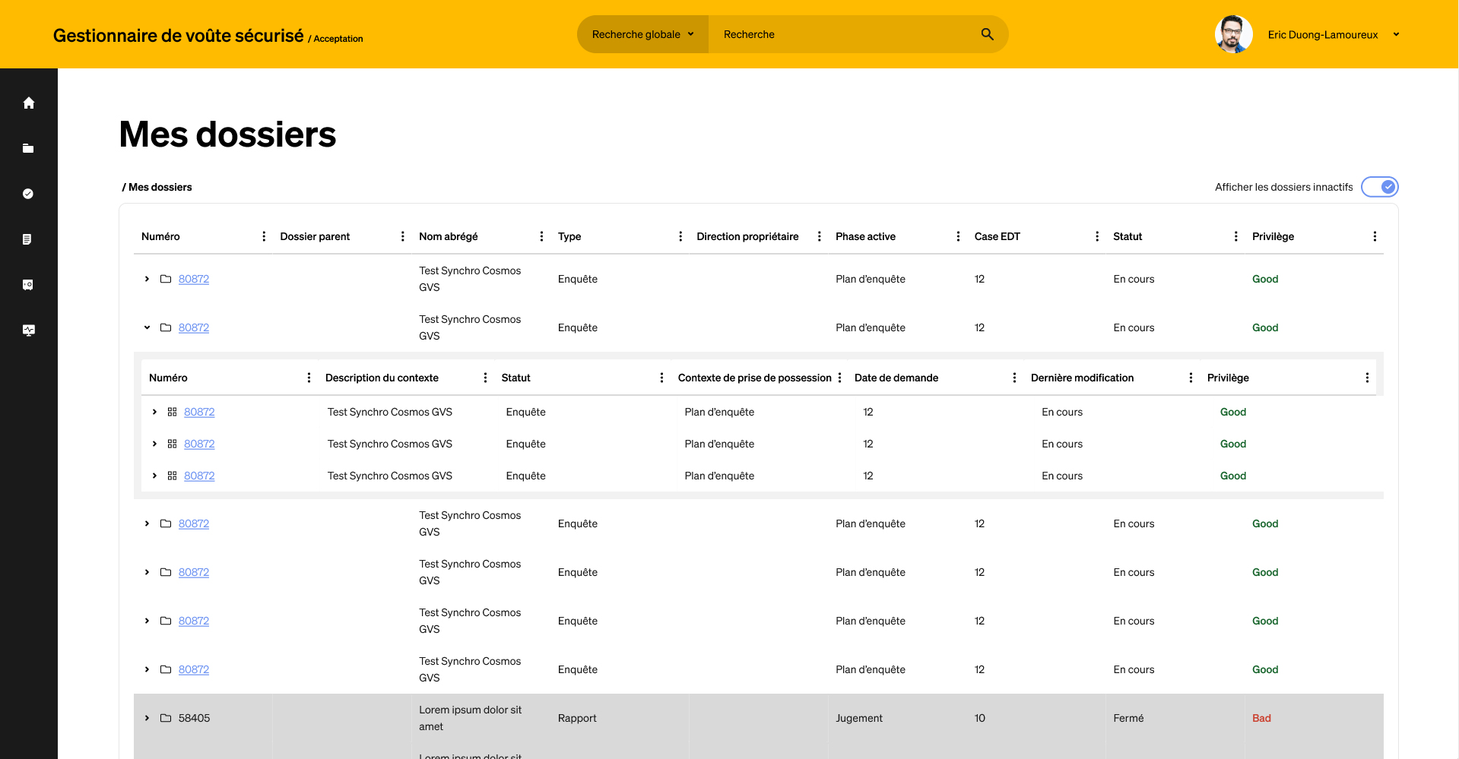Click Eric Duong-Lamoureux's profile picture

coord(1233,34)
